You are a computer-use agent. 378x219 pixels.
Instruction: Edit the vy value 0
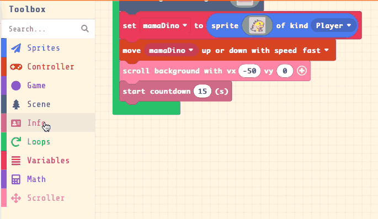coord(285,71)
